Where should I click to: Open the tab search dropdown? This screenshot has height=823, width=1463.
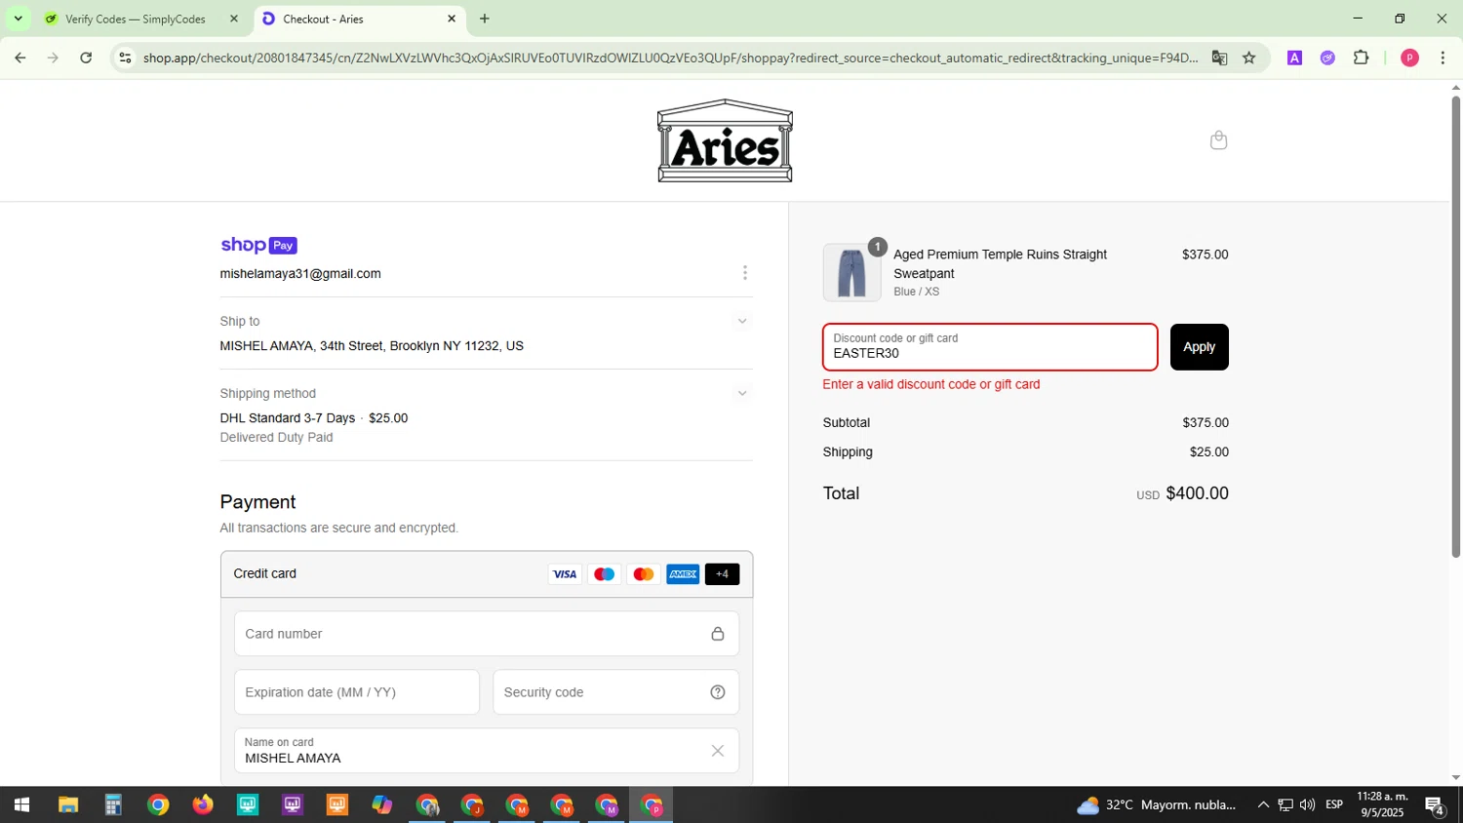click(18, 19)
